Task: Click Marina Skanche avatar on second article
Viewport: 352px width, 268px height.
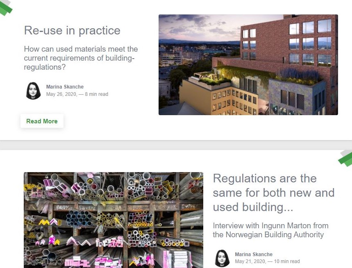Action: (x=222, y=258)
